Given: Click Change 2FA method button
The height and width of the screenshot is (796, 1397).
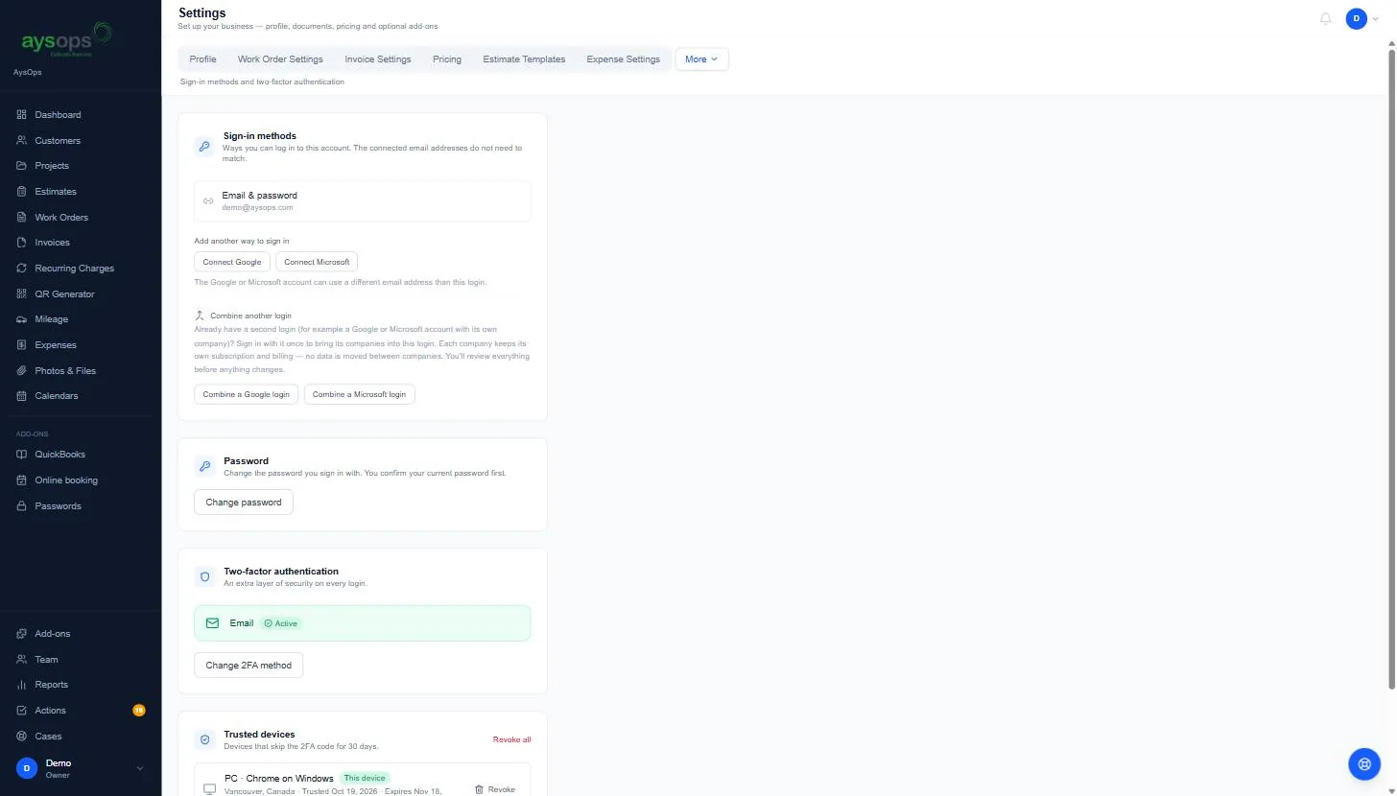Looking at the screenshot, I should click(249, 666).
